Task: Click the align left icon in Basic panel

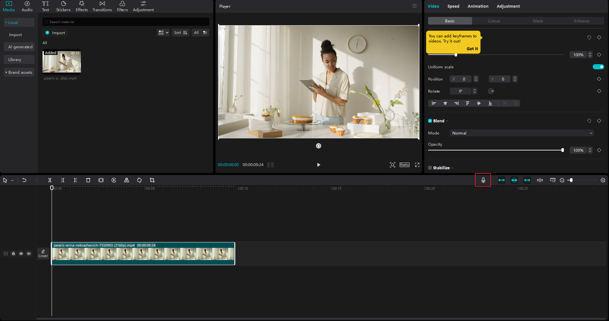Action: [x=434, y=103]
